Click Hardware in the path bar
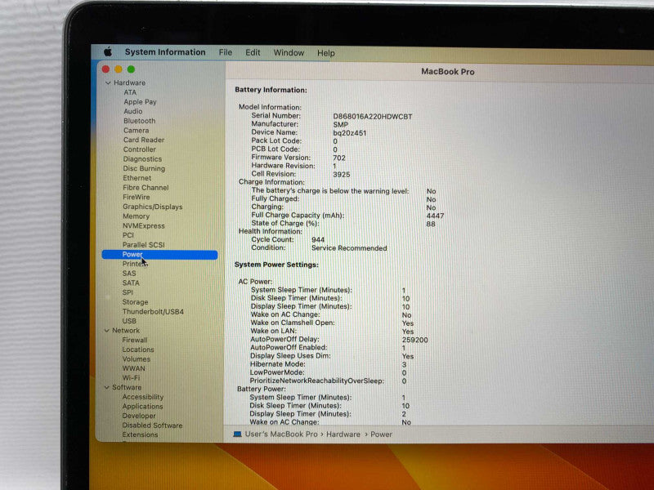The image size is (654, 490). [343, 434]
